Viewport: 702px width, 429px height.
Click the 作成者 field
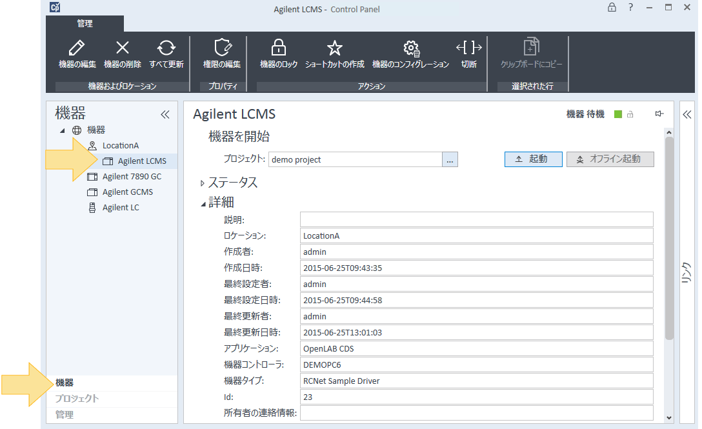click(x=476, y=252)
